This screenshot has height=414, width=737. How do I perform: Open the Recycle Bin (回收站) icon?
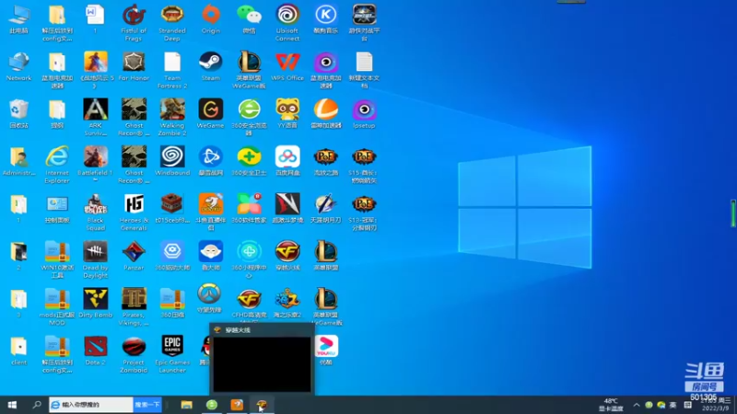(x=18, y=113)
